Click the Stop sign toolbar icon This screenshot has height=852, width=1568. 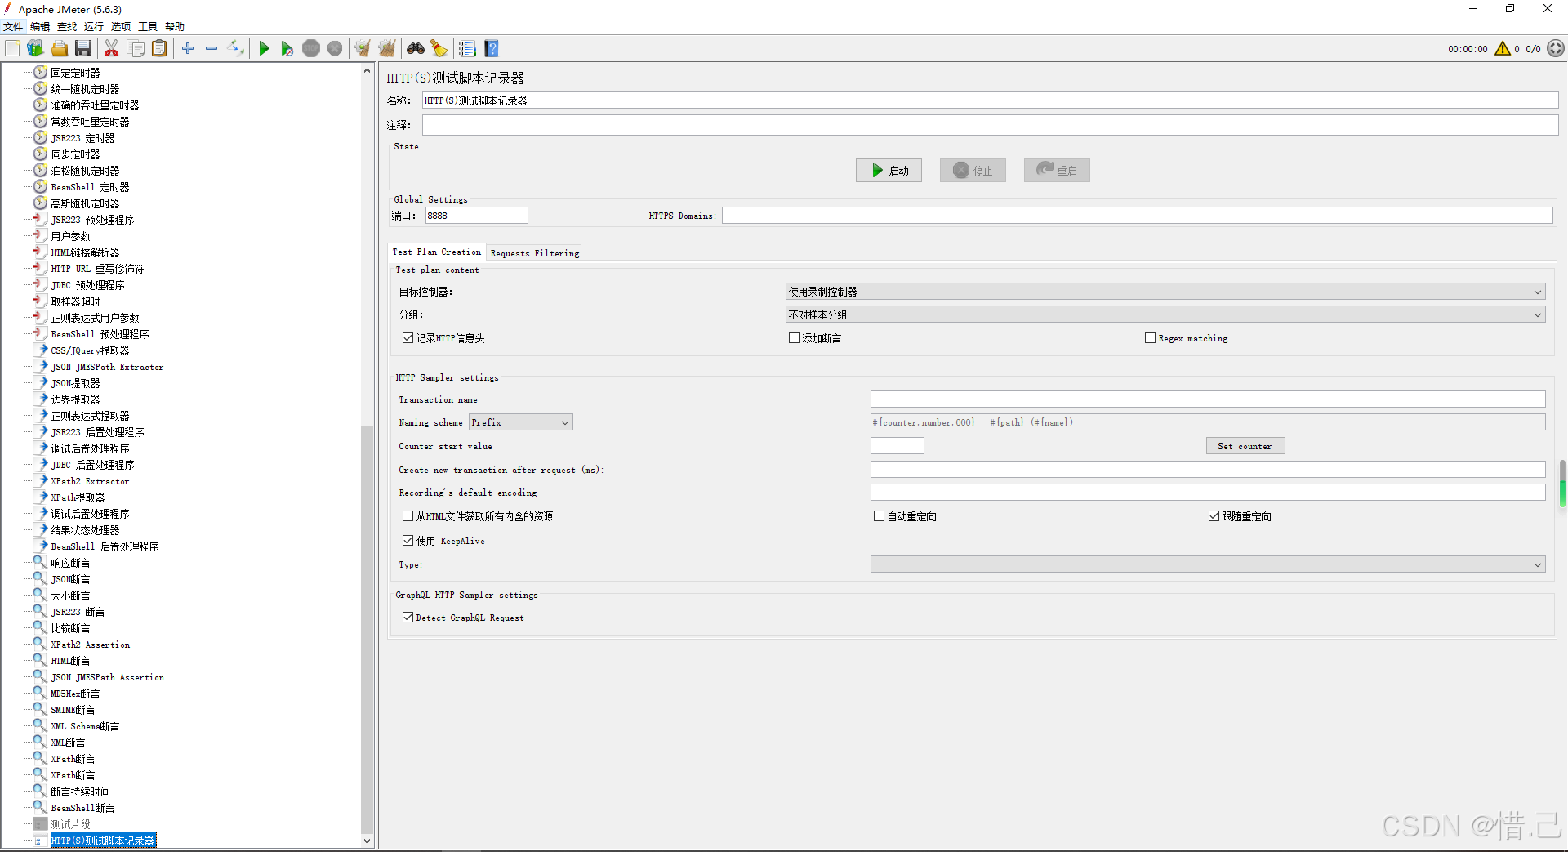[311, 48]
